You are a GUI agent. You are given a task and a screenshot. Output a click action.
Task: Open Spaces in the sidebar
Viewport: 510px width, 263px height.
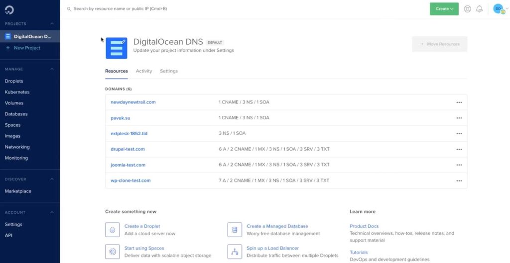(x=12, y=125)
